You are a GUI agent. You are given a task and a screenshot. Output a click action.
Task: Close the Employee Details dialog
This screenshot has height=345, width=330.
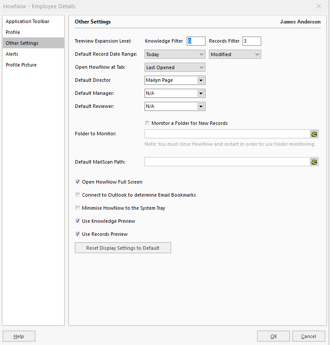(x=319, y=6)
